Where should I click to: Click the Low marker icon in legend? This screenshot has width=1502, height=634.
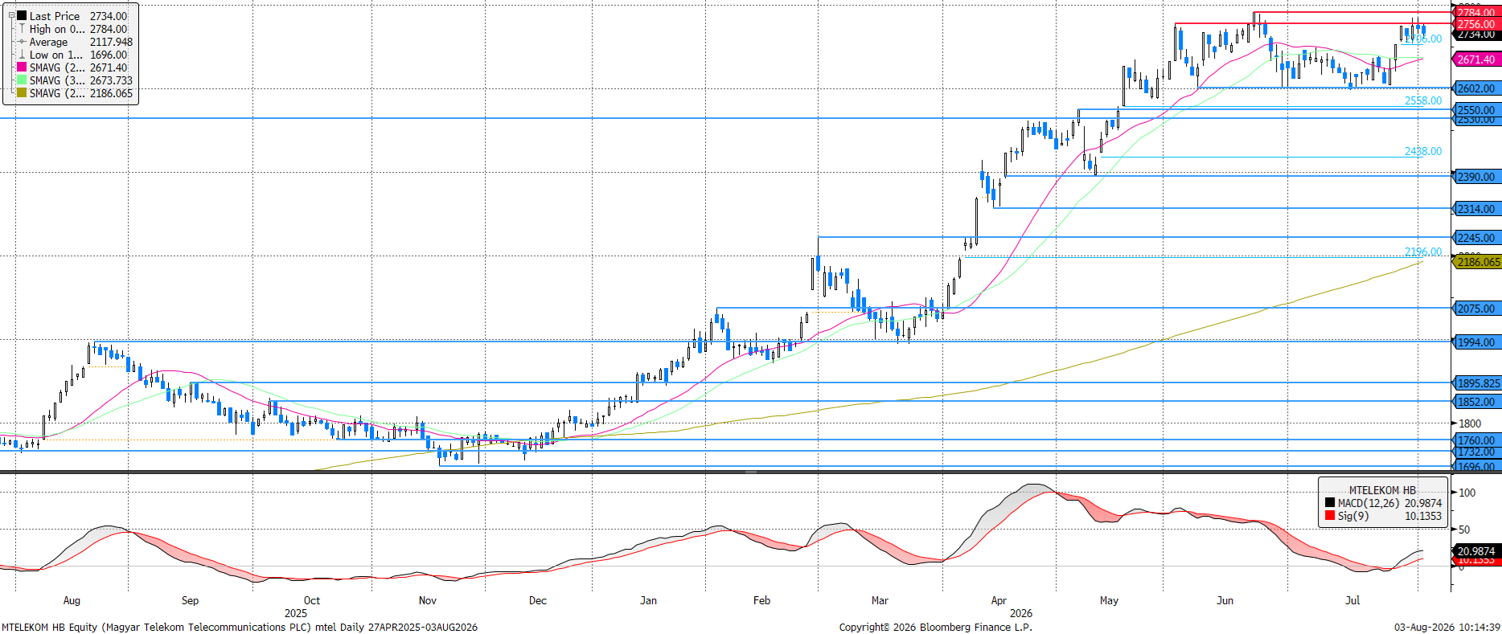click(22, 55)
